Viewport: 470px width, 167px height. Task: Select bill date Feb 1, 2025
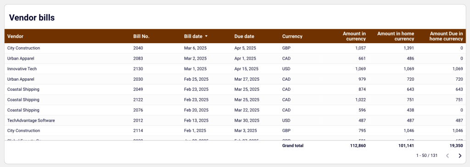click(x=195, y=131)
